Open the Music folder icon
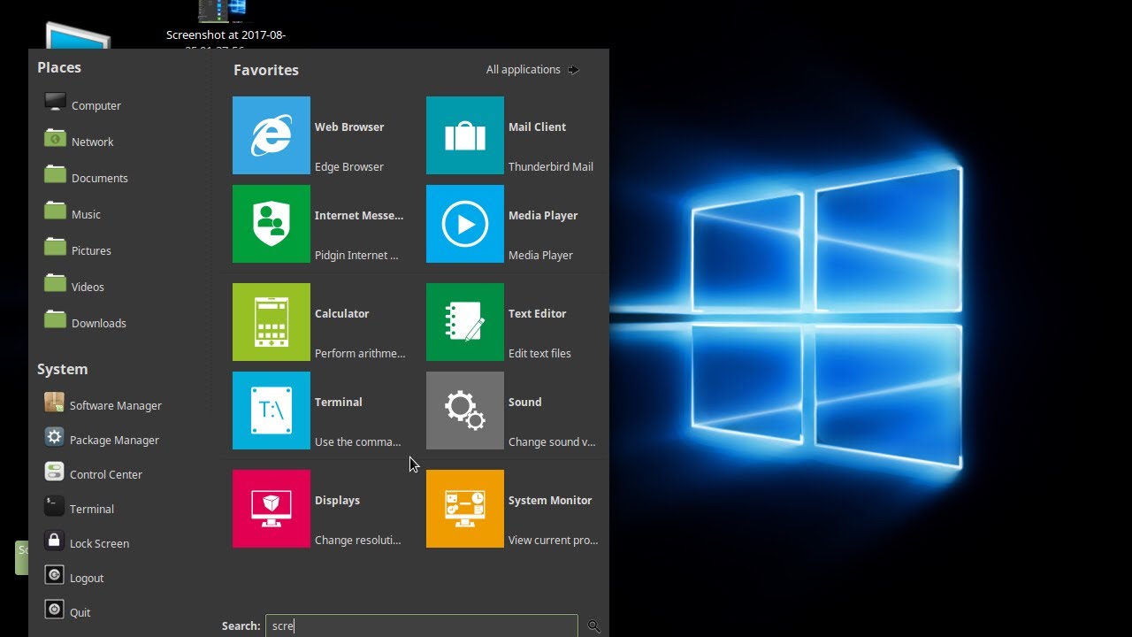1132x637 pixels. click(x=55, y=211)
